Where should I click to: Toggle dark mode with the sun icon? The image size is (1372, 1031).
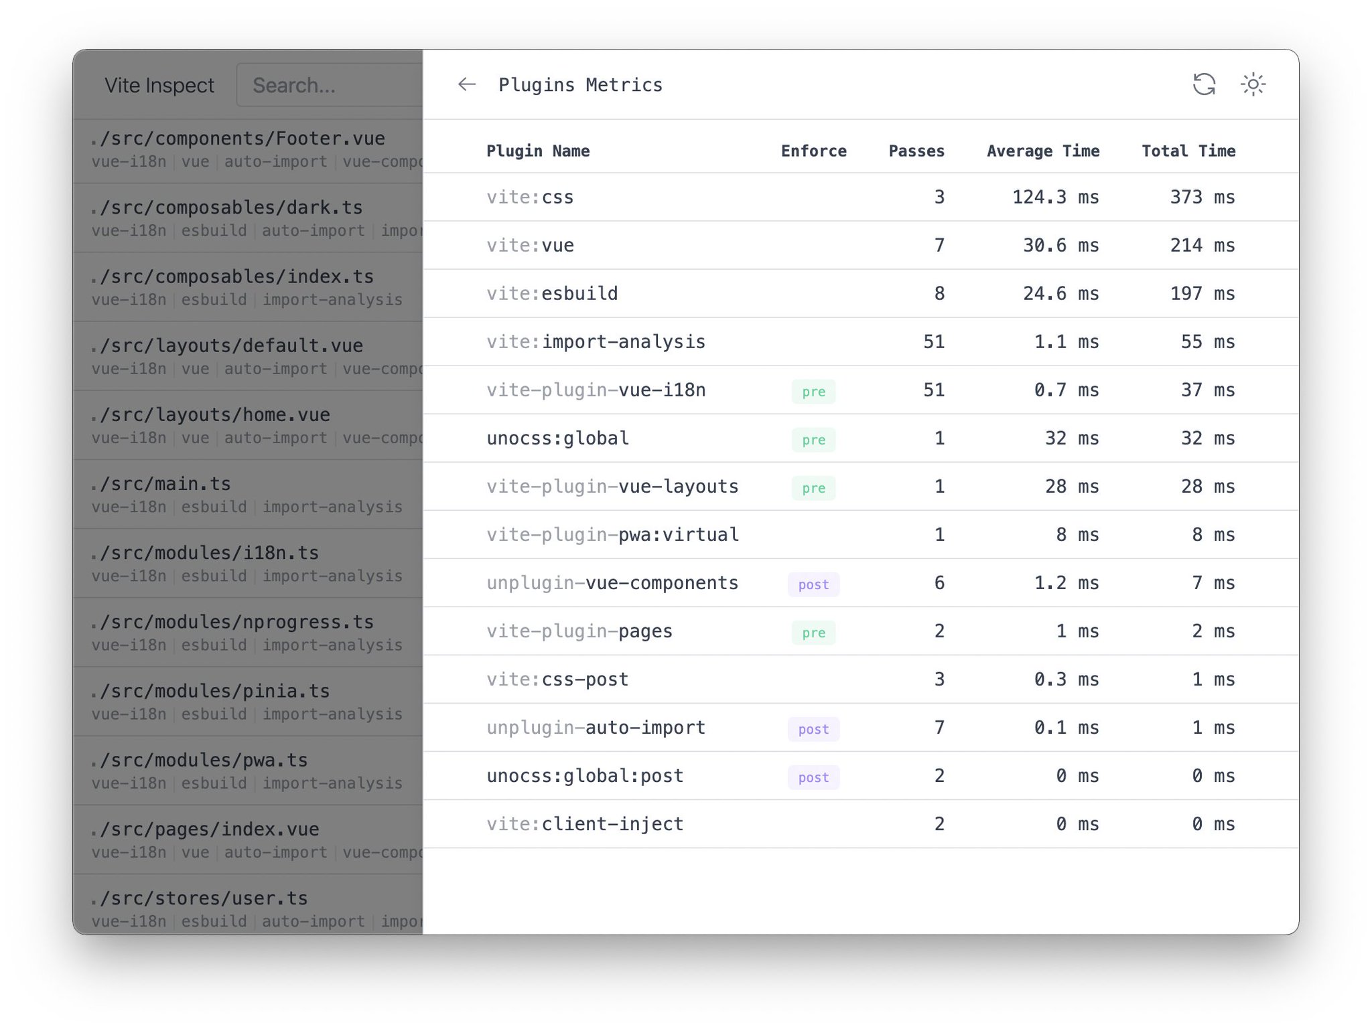tap(1253, 84)
